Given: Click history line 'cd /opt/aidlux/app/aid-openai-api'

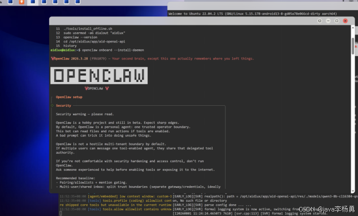Looking at the screenshot, I should (94, 41).
